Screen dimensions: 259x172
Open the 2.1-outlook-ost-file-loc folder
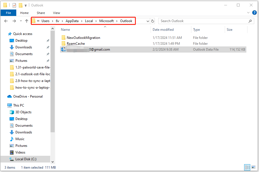pos(33,74)
